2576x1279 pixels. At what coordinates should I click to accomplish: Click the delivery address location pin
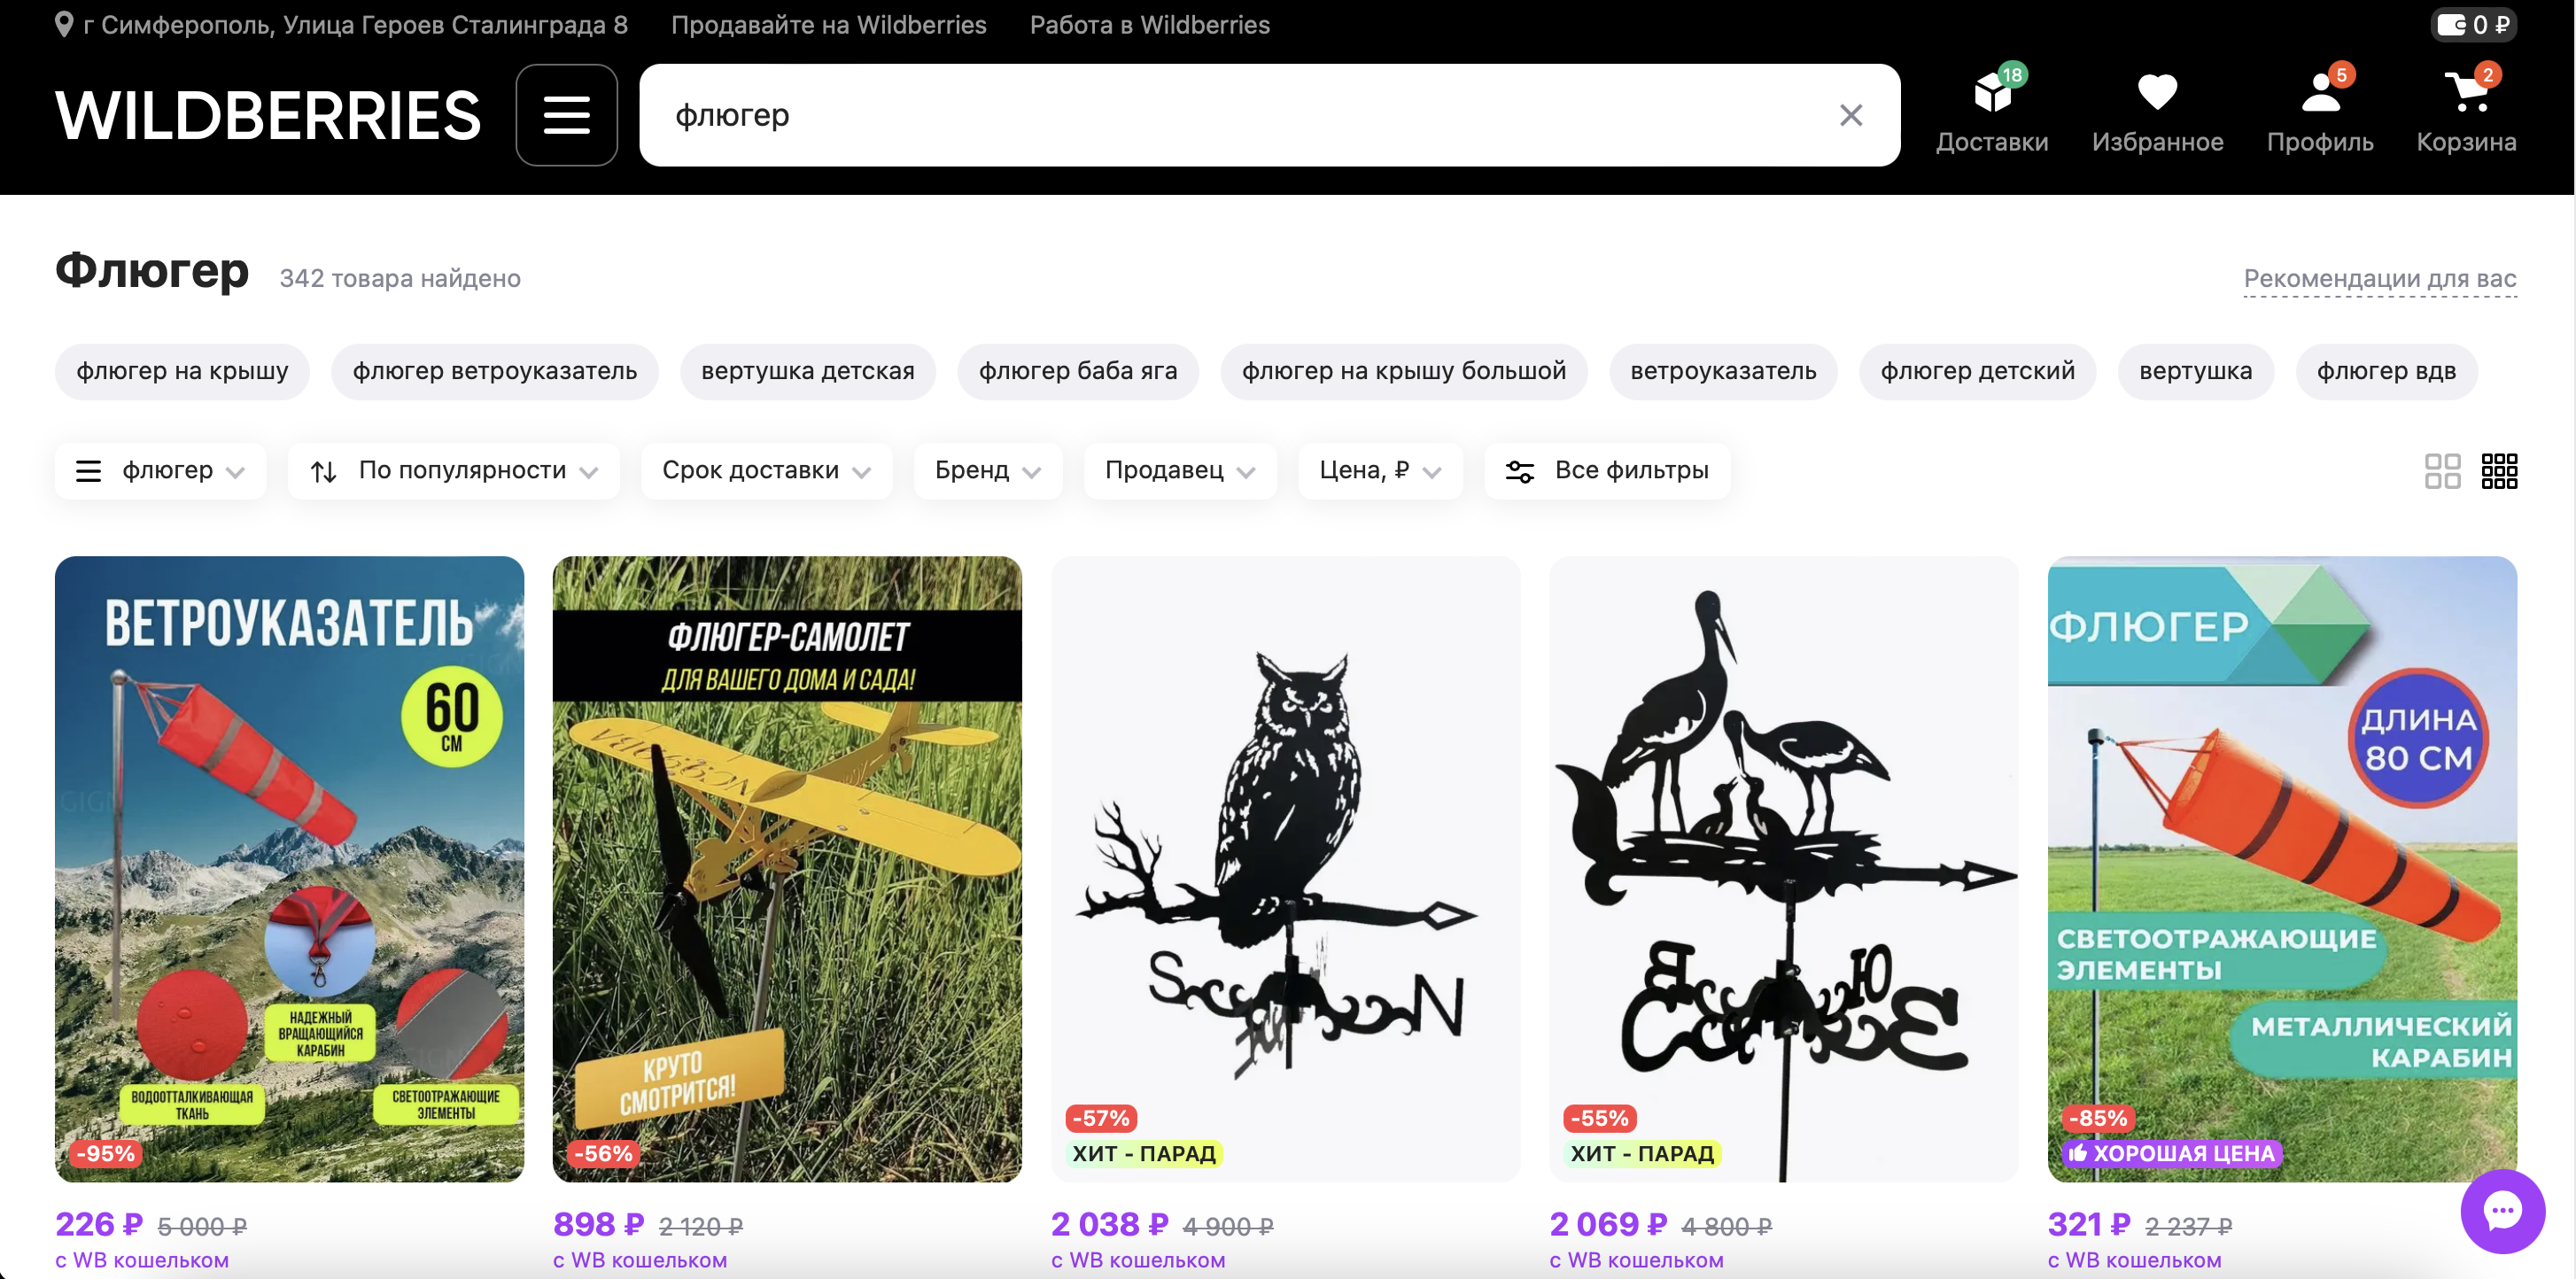[64, 25]
